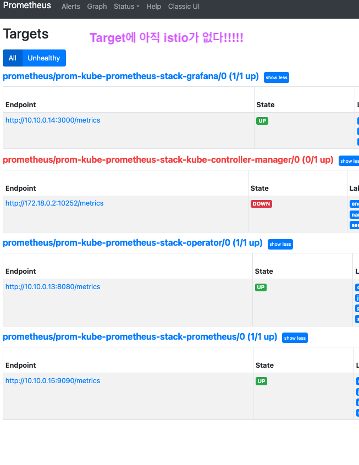The image size is (359, 465).
Task: Select the All targets filter
Action: (13, 58)
